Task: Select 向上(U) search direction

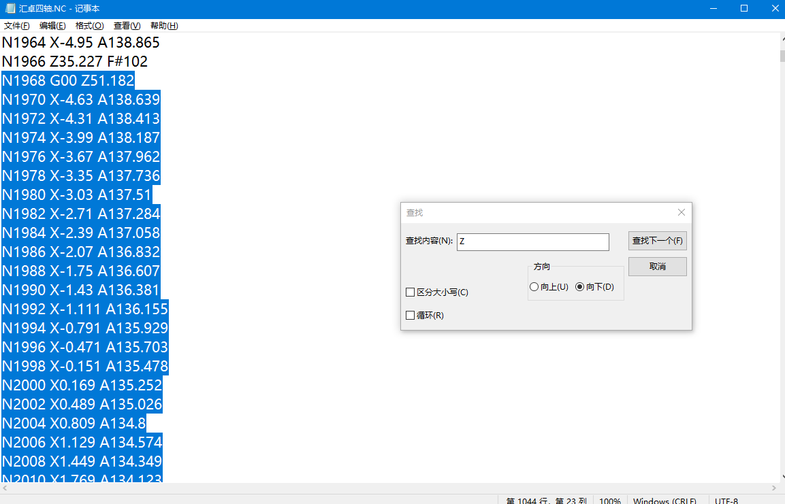Action: point(549,286)
